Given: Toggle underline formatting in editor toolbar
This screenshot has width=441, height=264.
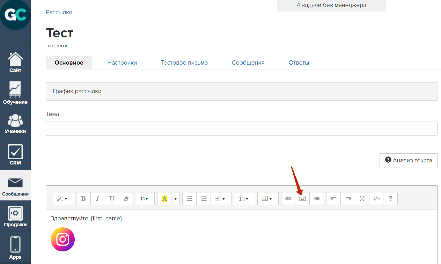Looking at the screenshot, I should 112,198.
